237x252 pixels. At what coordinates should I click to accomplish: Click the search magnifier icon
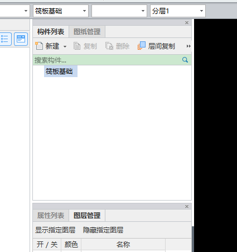point(185,60)
